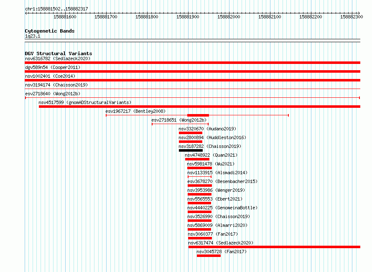Select the nsv4440225 (GenomeinaBottle) label
Screen dimensions: 372x272
tap(222, 208)
